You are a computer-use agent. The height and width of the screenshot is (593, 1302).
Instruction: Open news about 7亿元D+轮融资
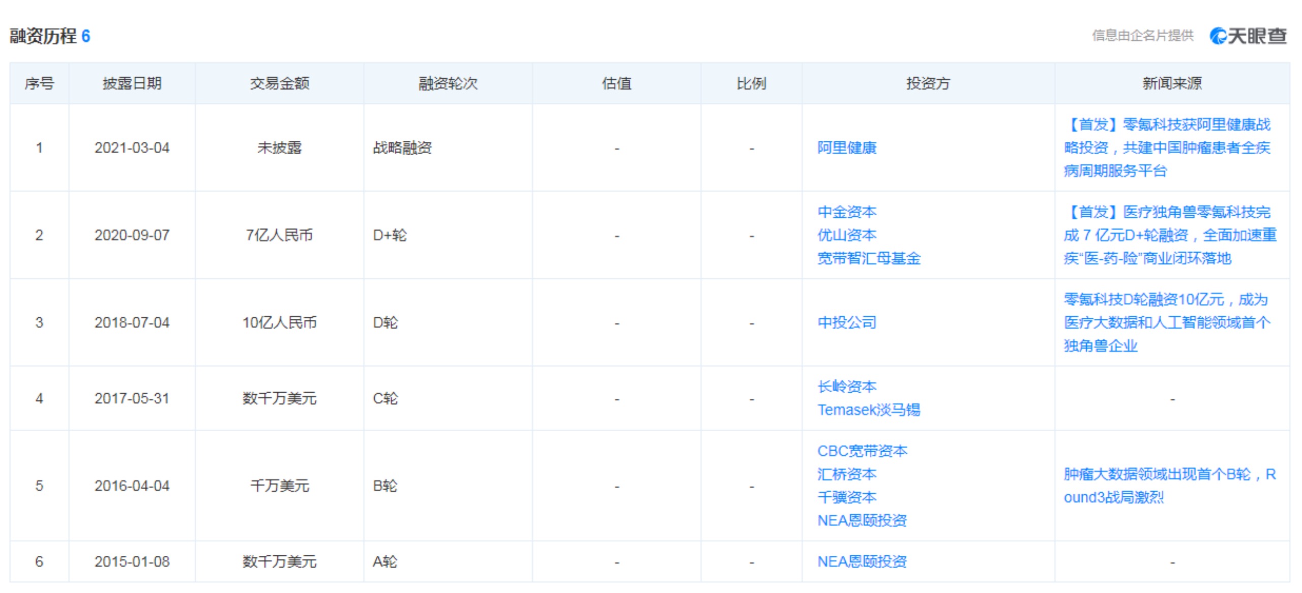click(1169, 235)
